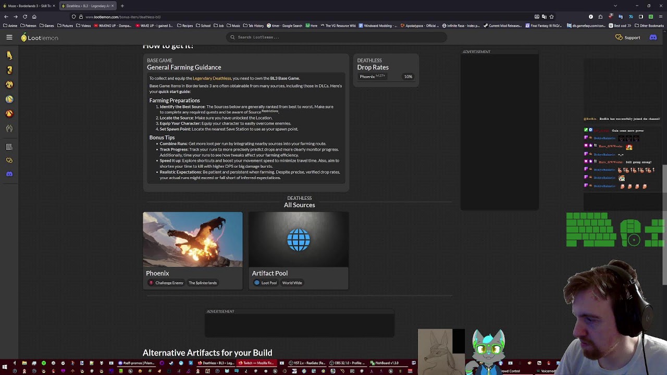This screenshot has height=375, width=667.
Task: Open Borderlands 3 section in sidebar
Action: 9,70
